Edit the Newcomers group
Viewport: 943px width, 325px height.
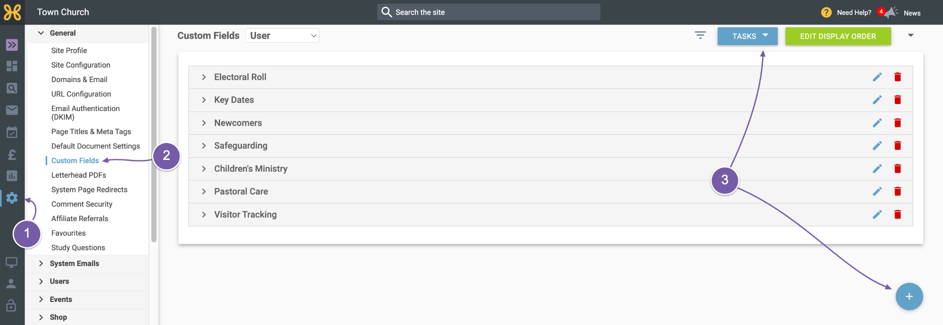(x=877, y=123)
